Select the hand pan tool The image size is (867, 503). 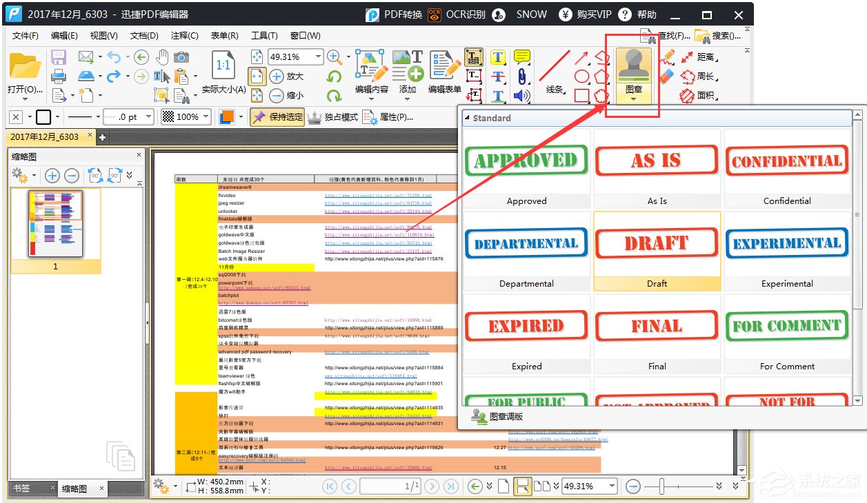tap(162, 57)
